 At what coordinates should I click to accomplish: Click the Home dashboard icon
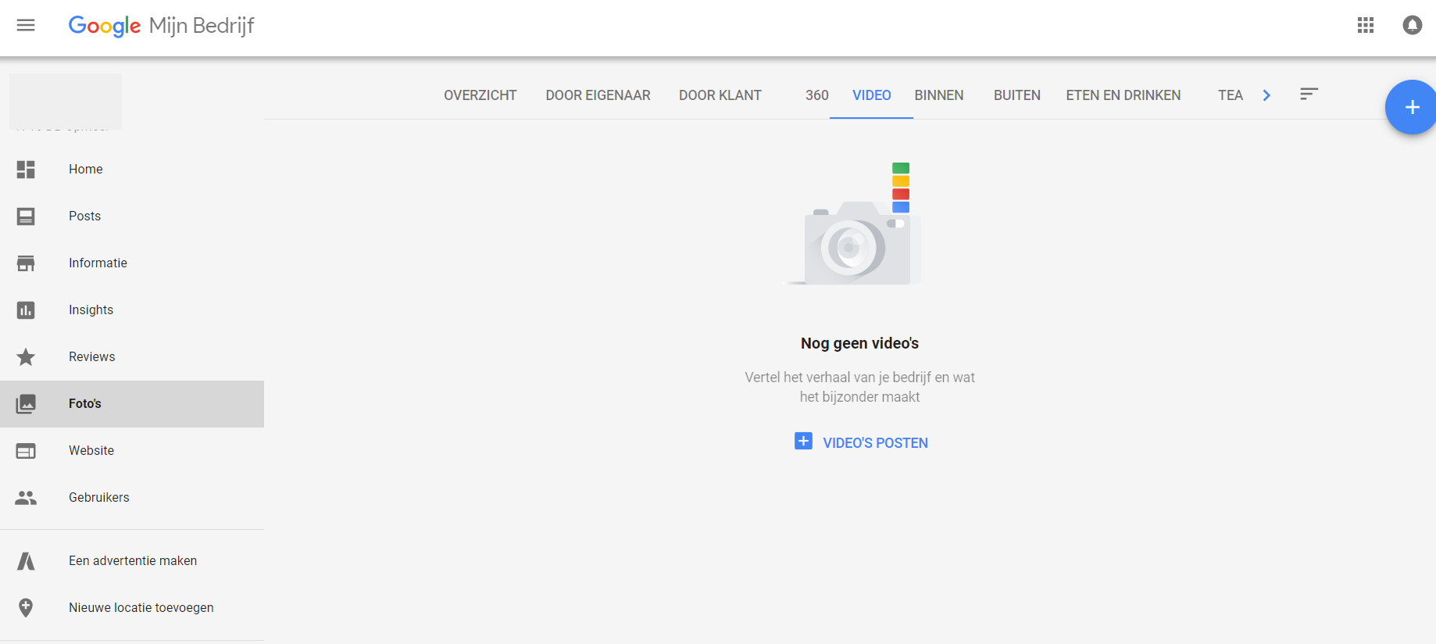pyautogui.click(x=26, y=170)
